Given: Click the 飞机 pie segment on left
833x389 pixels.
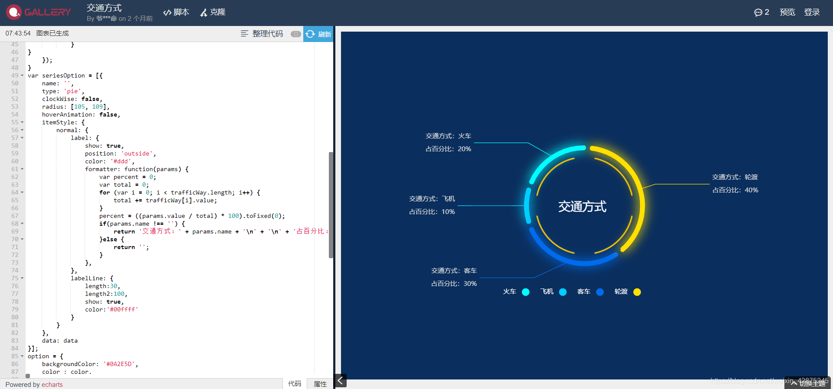Looking at the screenshot, I should (x=527, y=206).
